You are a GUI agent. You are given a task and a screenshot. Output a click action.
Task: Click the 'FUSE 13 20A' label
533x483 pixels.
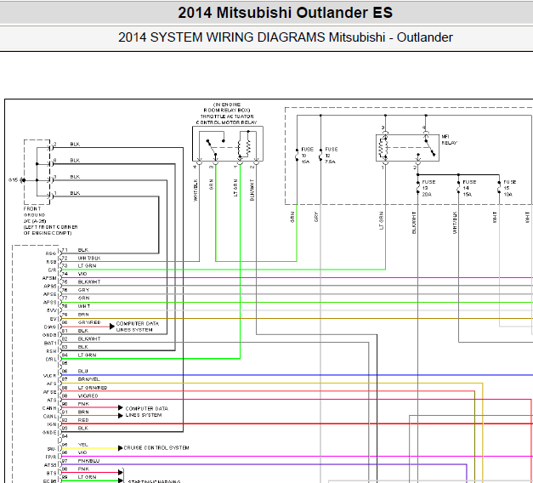click(x=428, y=188)
